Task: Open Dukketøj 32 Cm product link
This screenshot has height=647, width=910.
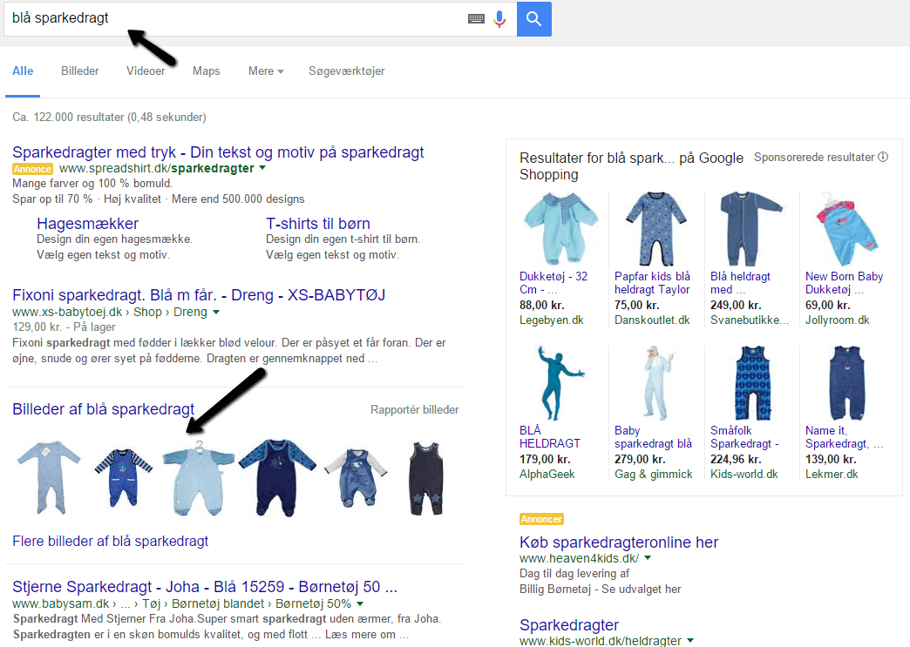Action: [x=553, y=283]
